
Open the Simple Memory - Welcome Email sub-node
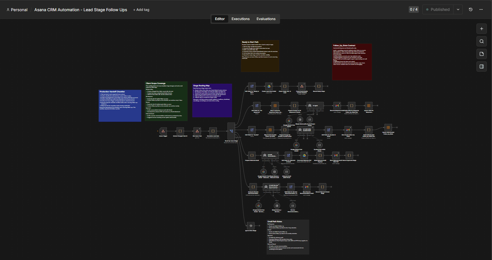coord(274,172)
